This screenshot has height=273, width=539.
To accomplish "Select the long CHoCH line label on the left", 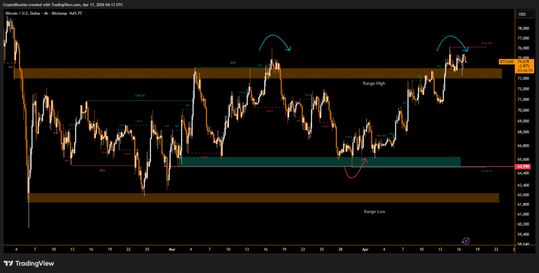I will pos(140,96).
